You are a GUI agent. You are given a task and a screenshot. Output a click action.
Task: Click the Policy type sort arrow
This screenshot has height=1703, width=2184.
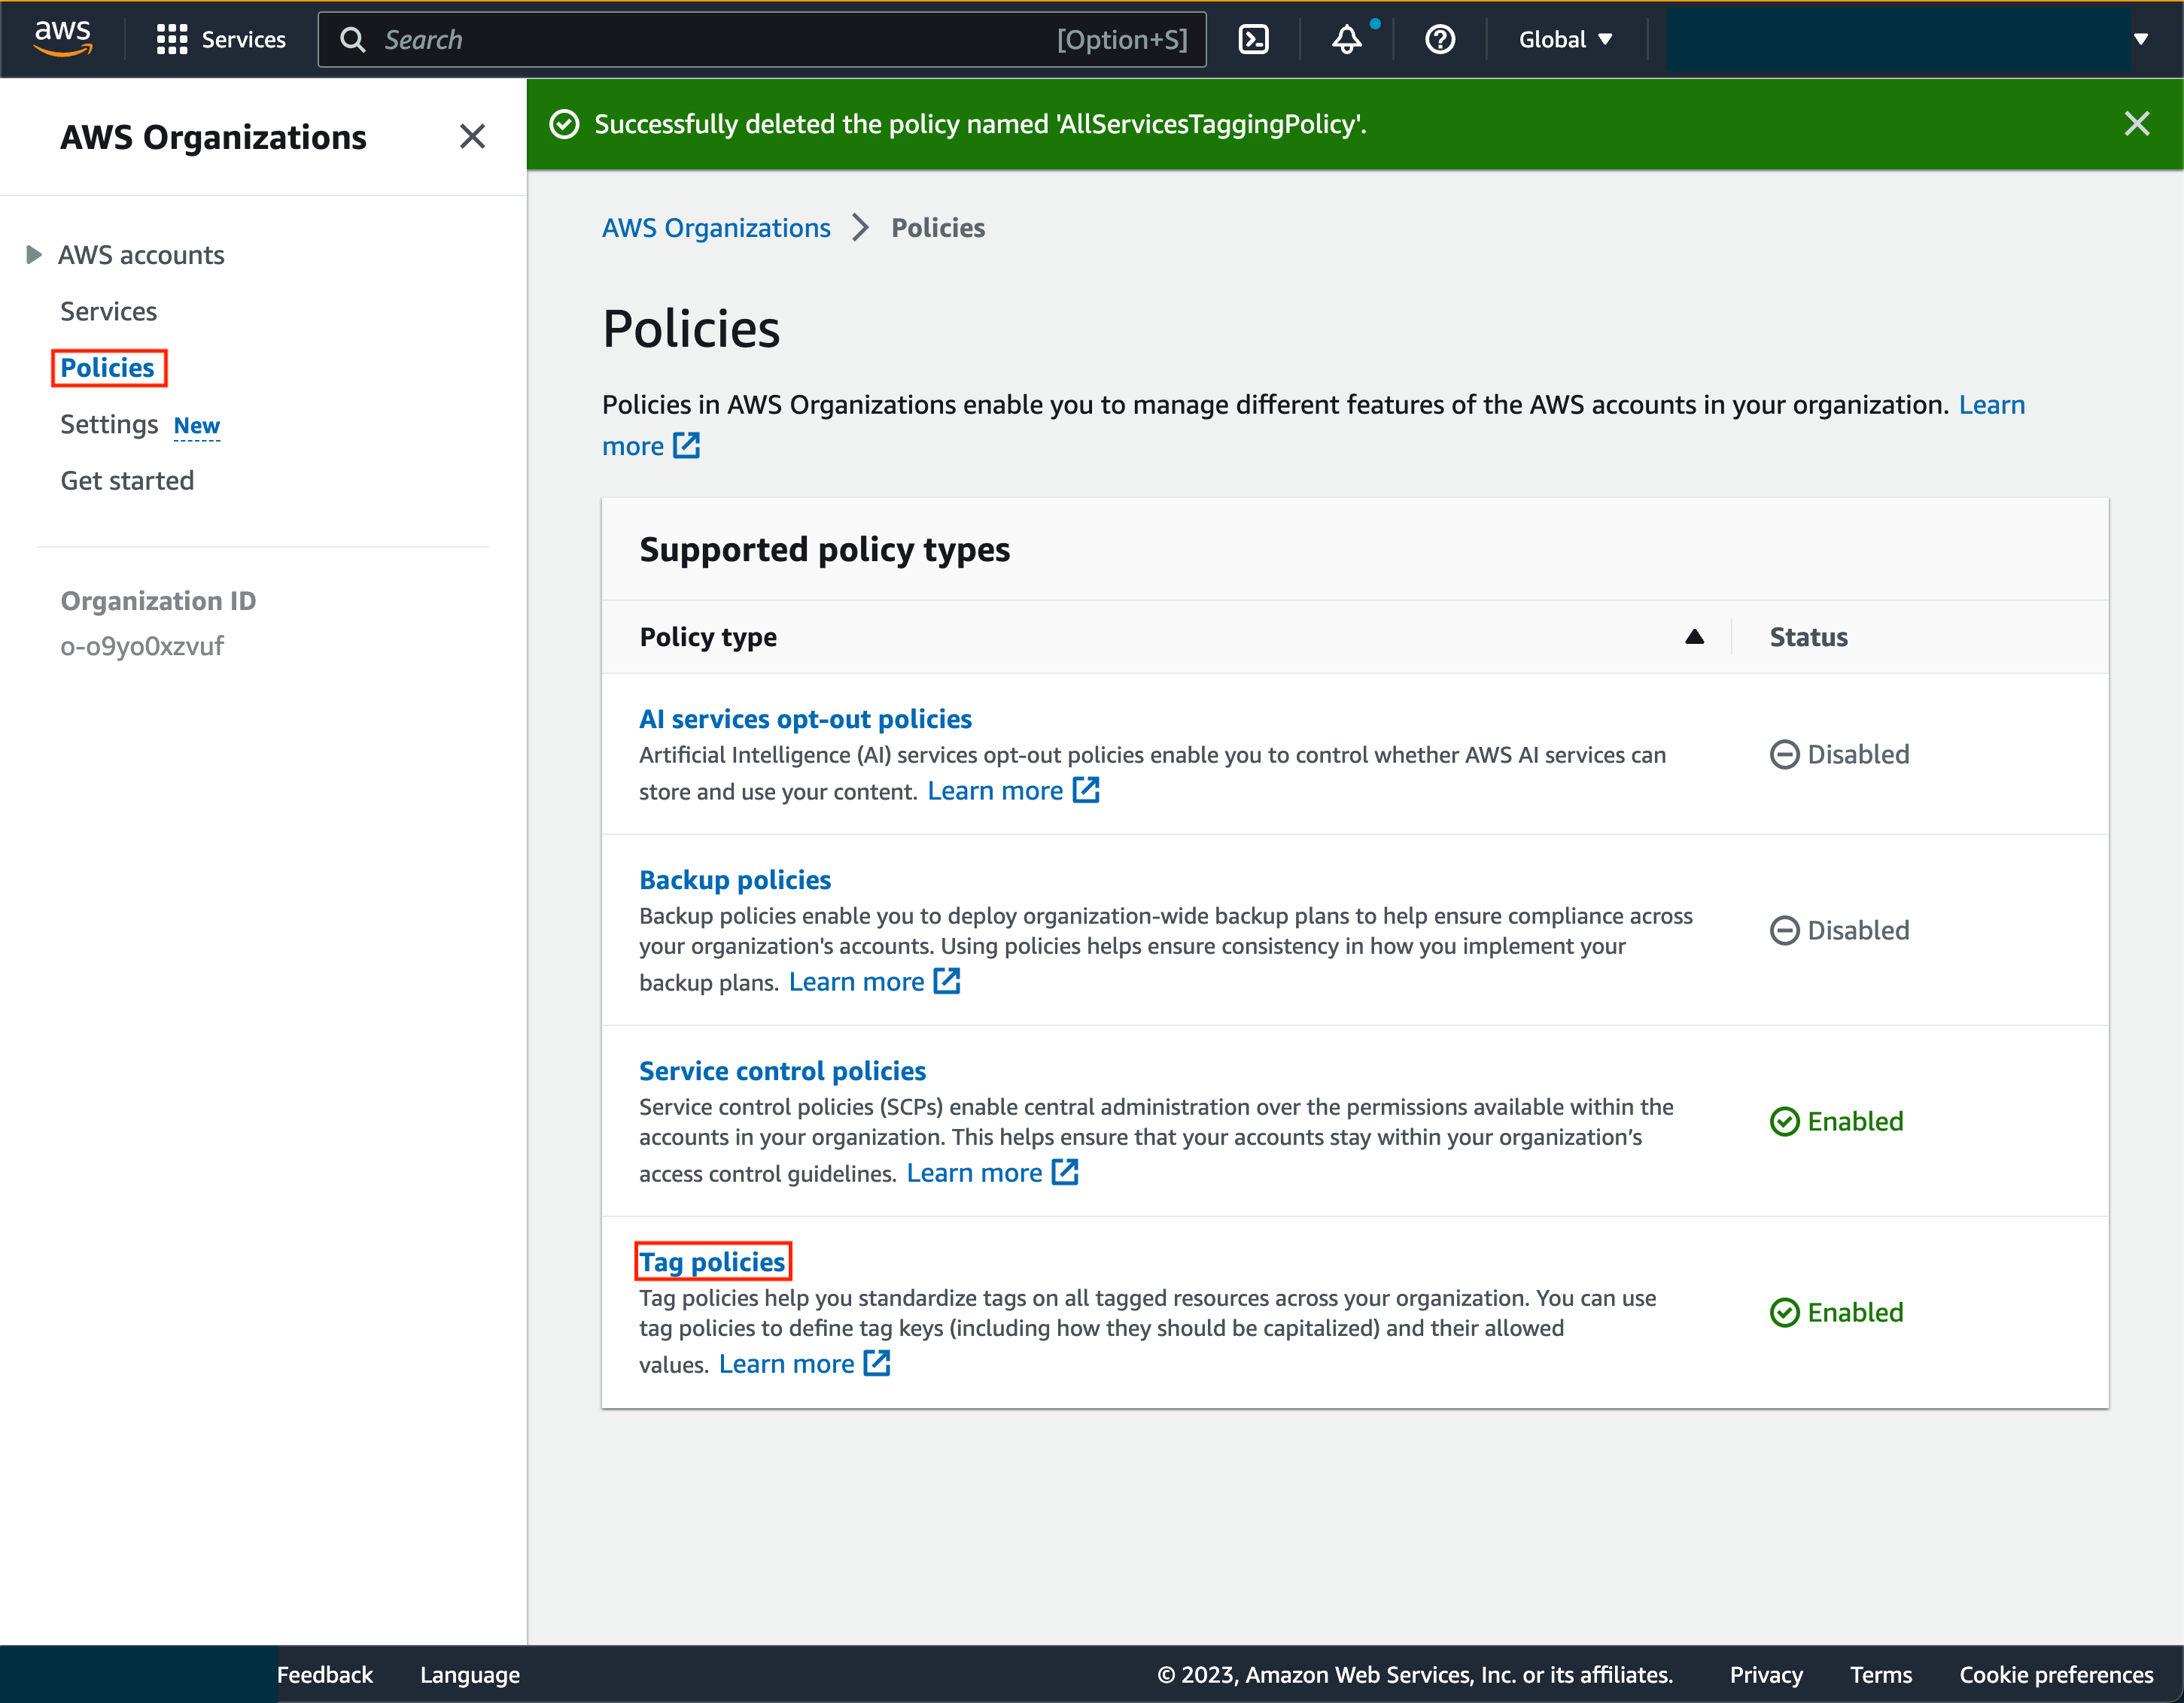(1694, 636)
